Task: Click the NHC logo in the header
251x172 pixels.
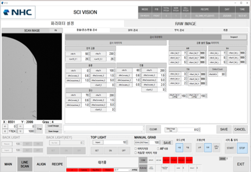Action: click(x=18, y=12)
